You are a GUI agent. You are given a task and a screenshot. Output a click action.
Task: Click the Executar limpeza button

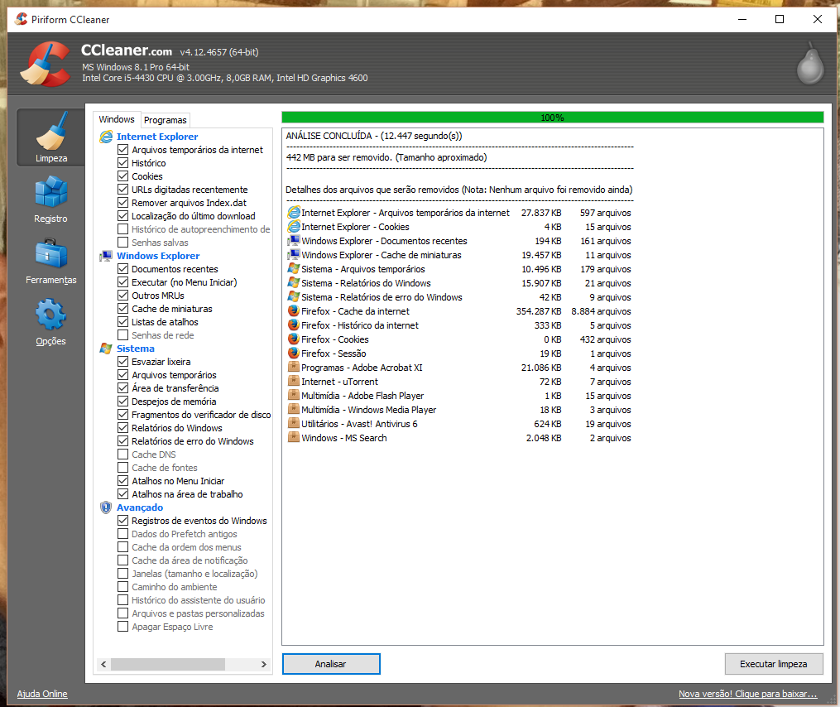pyautogui.click(x=773, y=664)
